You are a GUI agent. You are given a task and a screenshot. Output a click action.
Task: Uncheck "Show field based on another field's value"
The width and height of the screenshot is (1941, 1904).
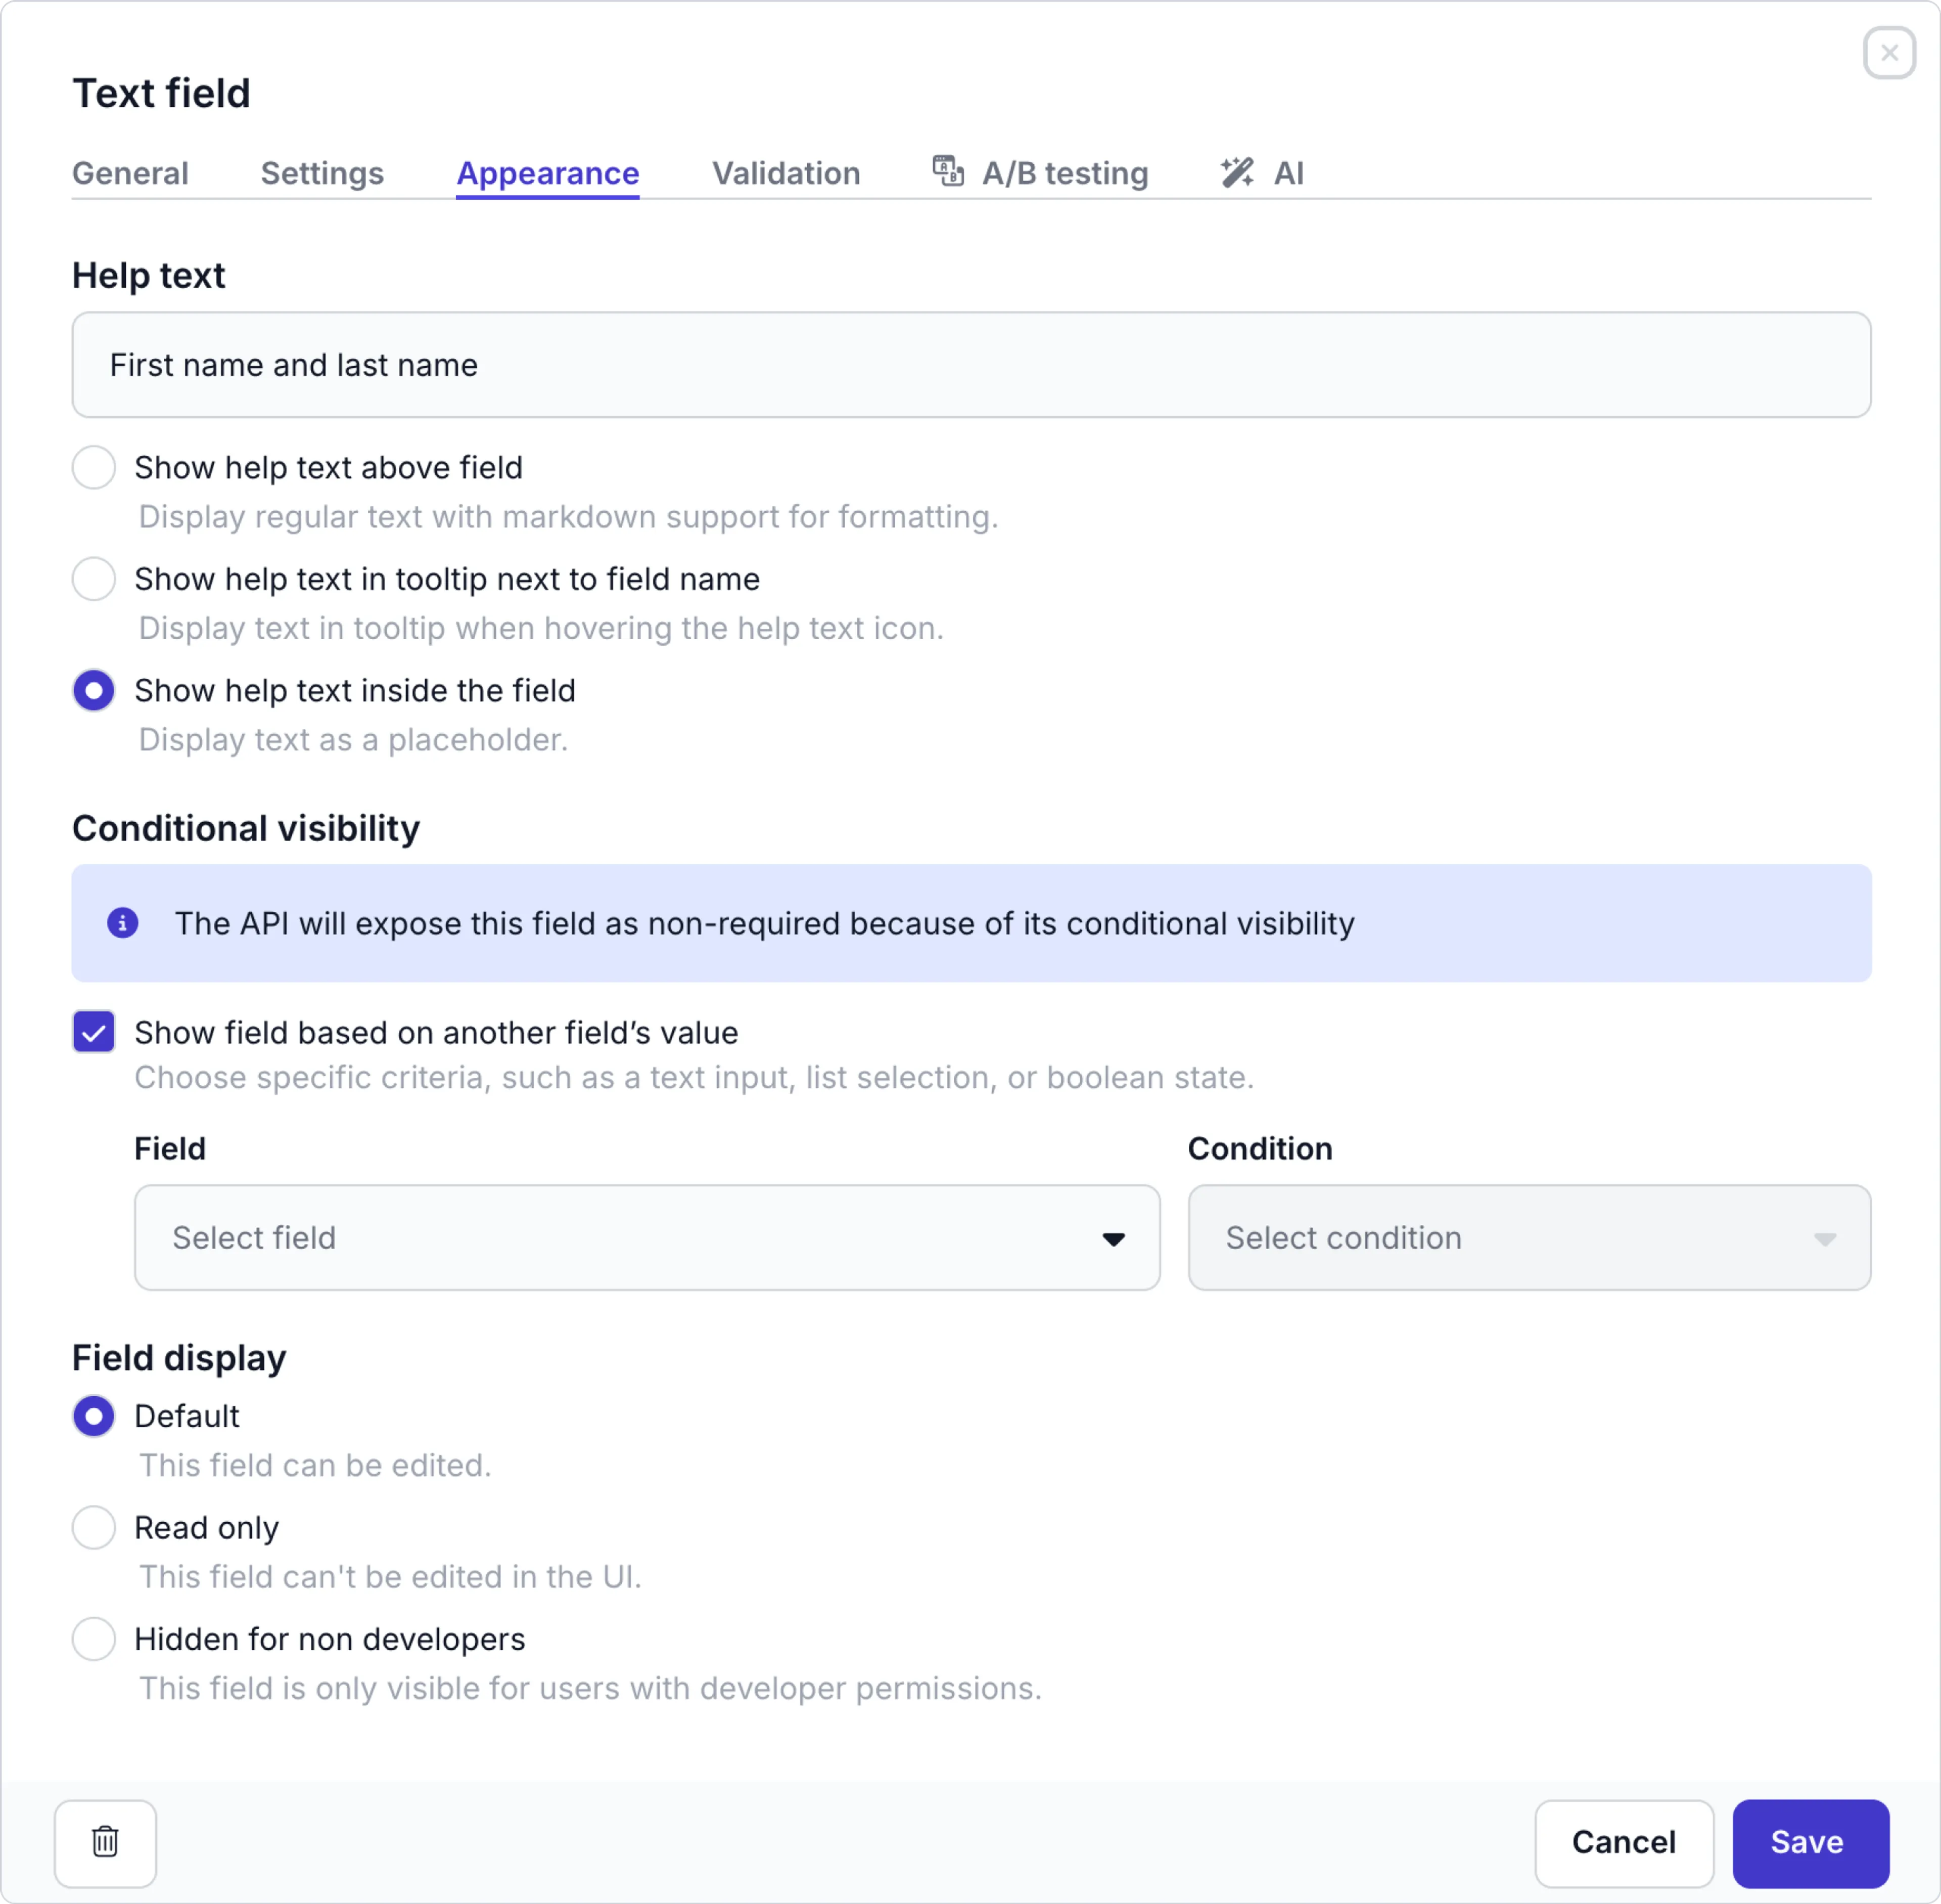(x=93, y=1032)
